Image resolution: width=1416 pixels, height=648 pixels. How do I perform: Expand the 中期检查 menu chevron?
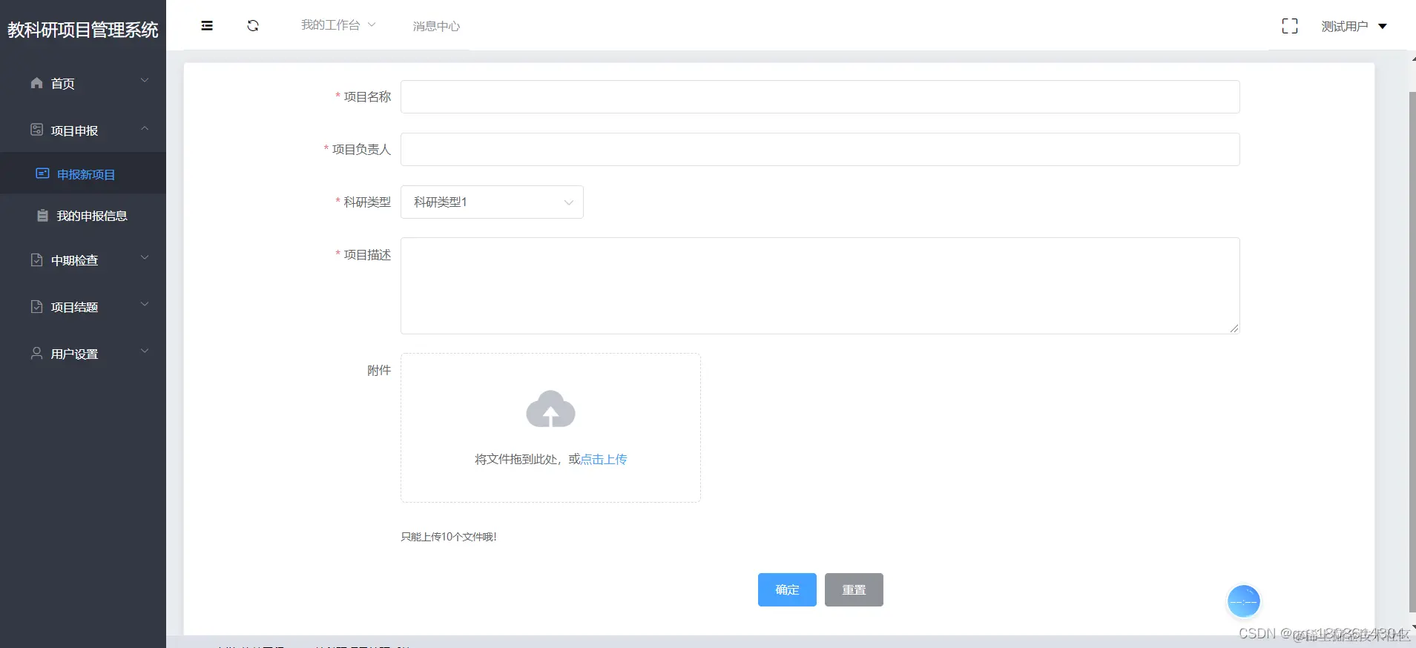pyautogui.click(x=145, y=257)
